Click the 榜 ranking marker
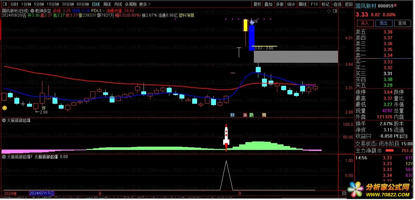 click(x=264, y=115)
